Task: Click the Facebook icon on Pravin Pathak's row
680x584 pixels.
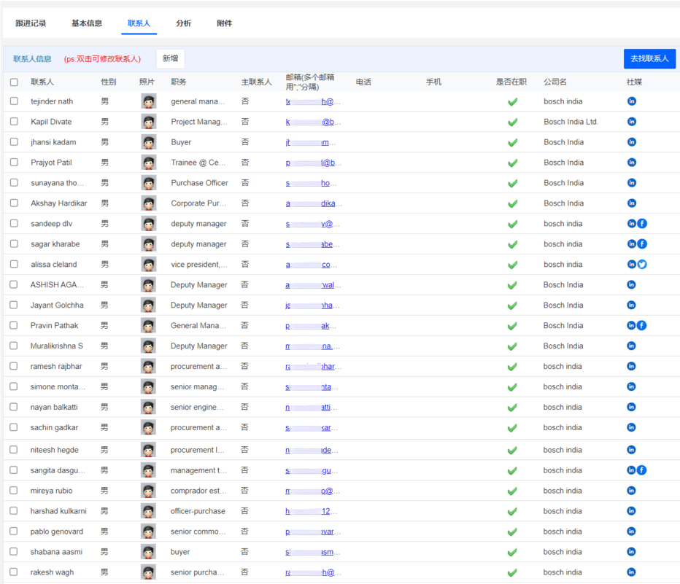Action: pos(641,325)
